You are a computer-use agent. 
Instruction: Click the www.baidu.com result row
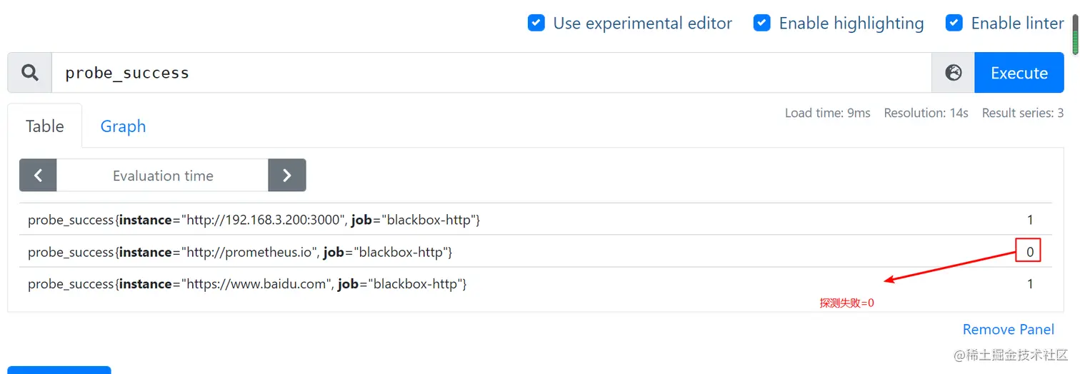tap(247, 284)
